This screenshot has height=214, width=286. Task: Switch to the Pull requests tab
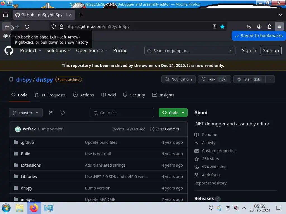(50, 95)
